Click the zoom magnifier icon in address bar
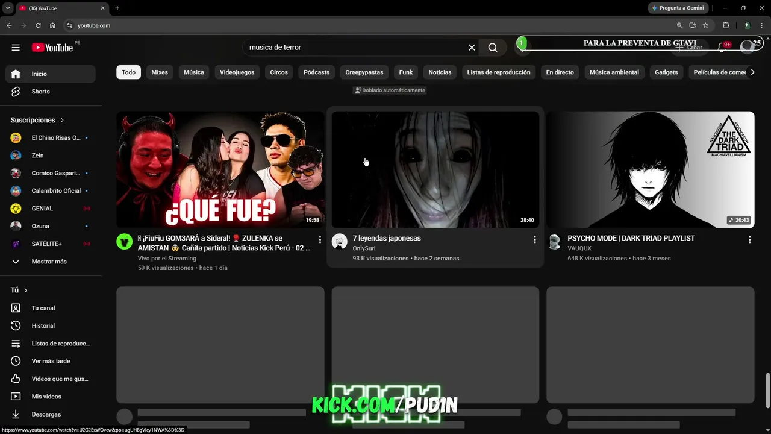771x434 pixels. (679, 25)
